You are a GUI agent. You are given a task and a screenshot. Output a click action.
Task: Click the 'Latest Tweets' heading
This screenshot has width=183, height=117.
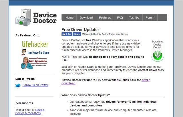pos(25,79)
